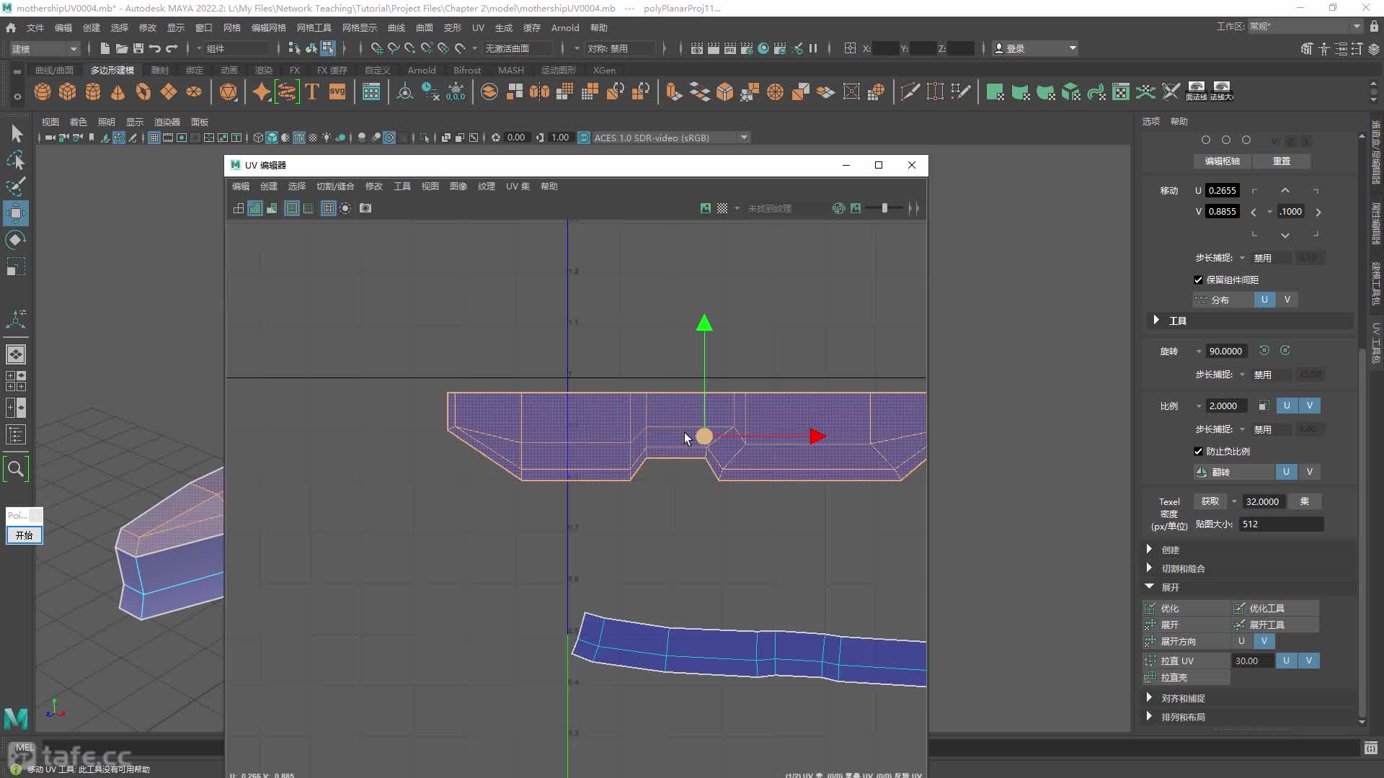Toggle Unfold direction U button
This screenshot has height=778, width=1384.
coord(1241,641)
